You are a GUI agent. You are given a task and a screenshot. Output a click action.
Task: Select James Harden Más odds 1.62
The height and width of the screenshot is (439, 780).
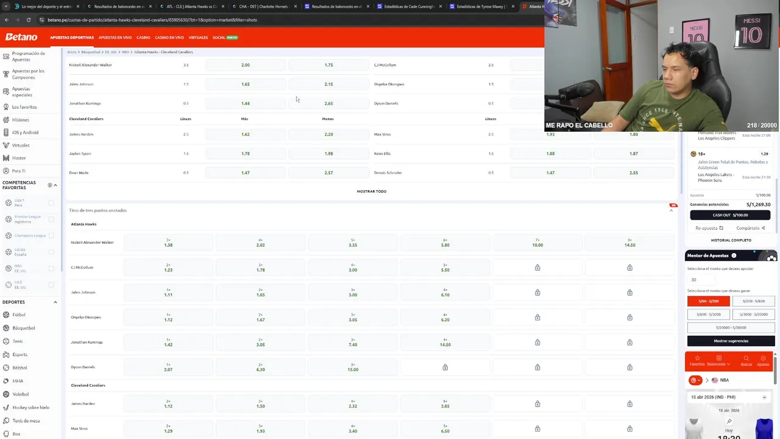tap(245, 134)
